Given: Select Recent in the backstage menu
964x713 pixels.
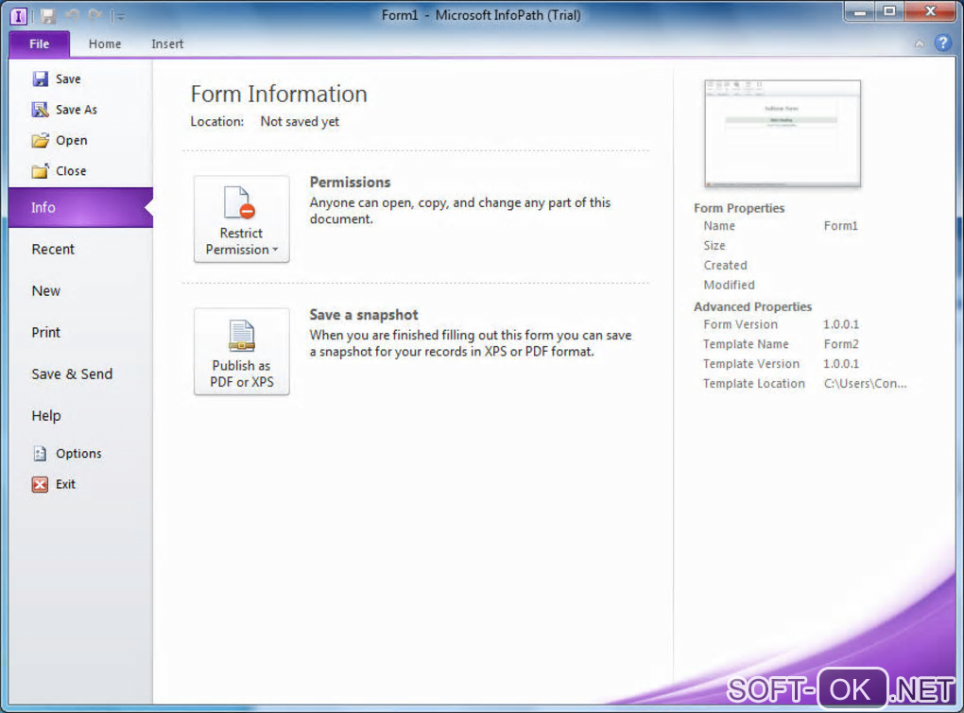Looking at the screenshot, I should click(53, 249).
